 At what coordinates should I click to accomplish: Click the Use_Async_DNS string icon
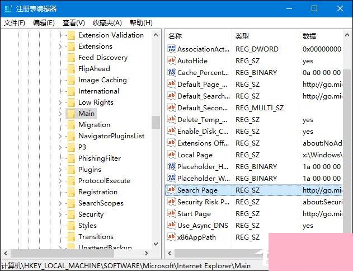(172, 225)
